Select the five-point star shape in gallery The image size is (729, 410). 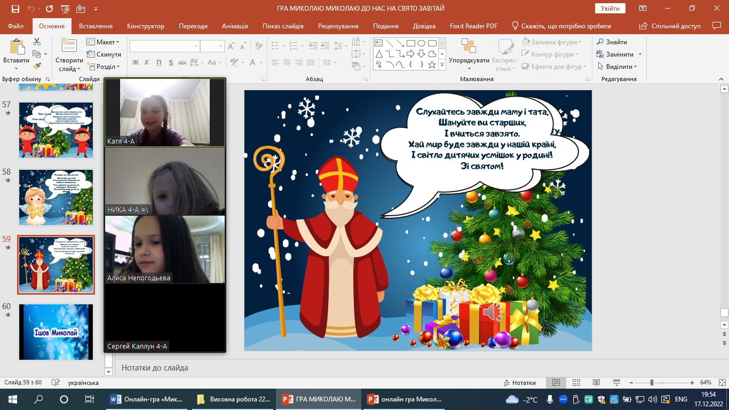(432, 65)
